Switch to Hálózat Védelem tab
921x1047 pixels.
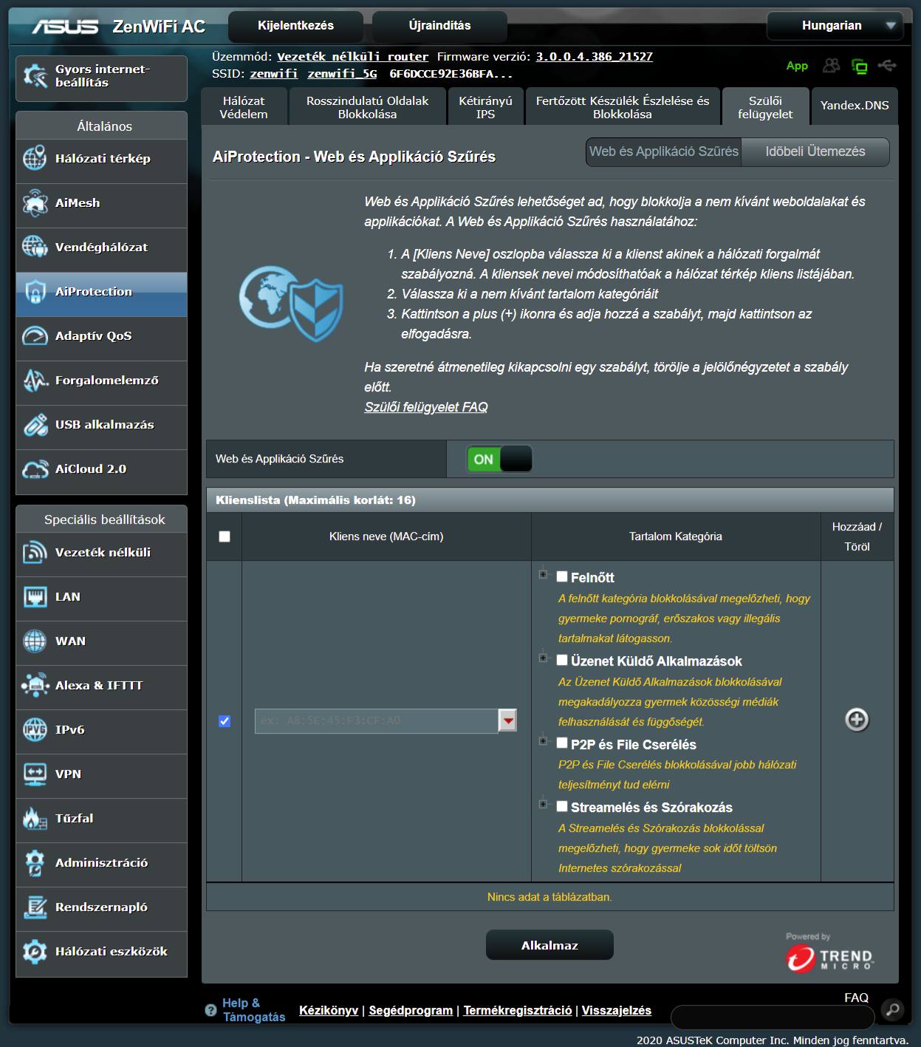tap(244, 107)
